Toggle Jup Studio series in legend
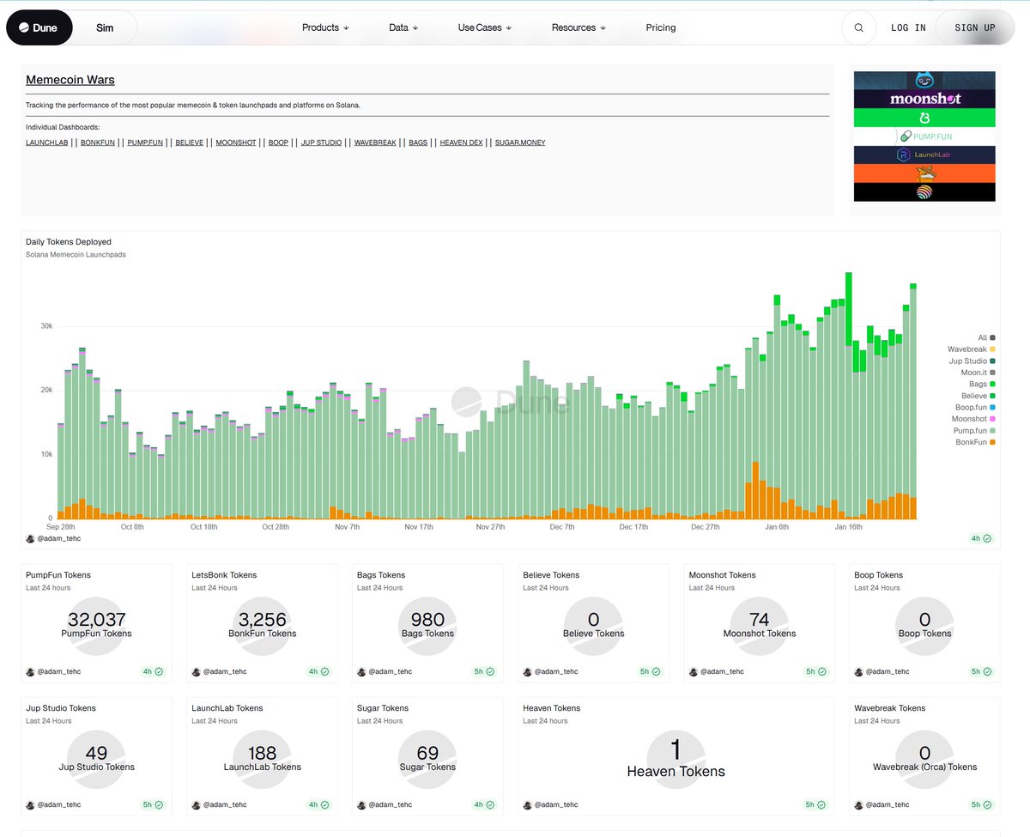Screen dimensions: 1030x837 click(972, 361)
